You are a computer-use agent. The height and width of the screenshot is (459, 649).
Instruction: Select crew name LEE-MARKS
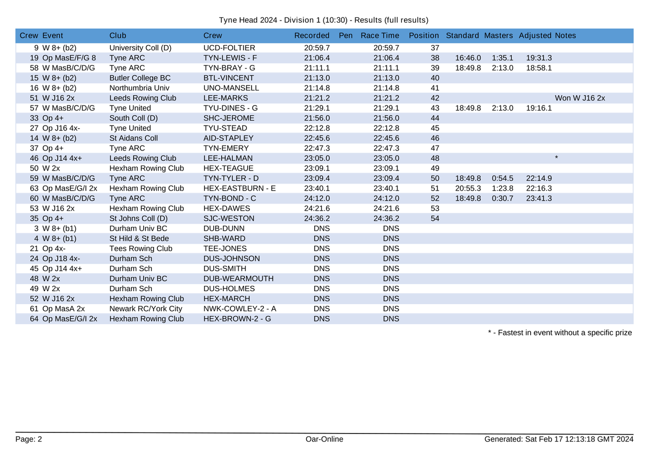pos(226,98)
